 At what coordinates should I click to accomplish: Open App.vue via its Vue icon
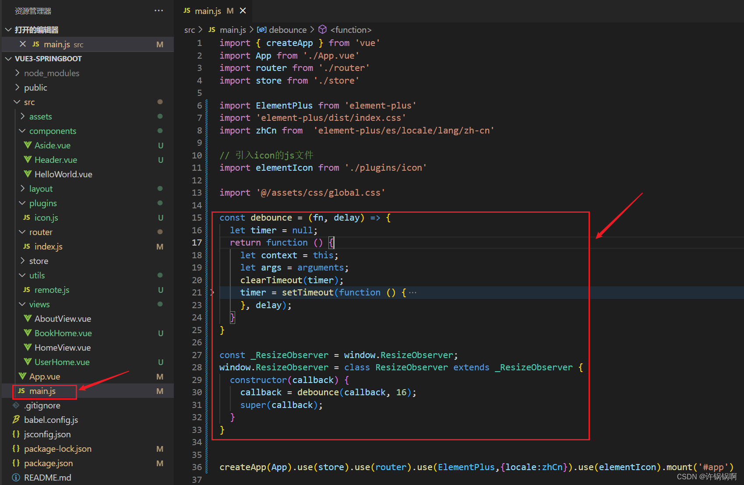pyautogui.click(x=23, y=376)
